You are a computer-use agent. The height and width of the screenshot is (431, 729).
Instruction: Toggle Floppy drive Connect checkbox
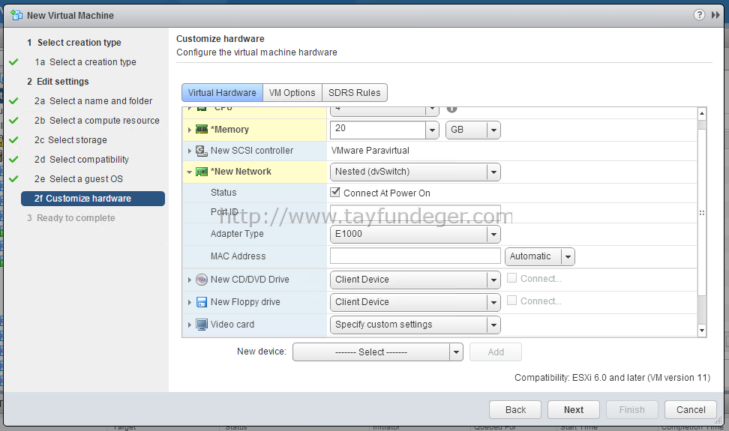click(x=511, y=301)
